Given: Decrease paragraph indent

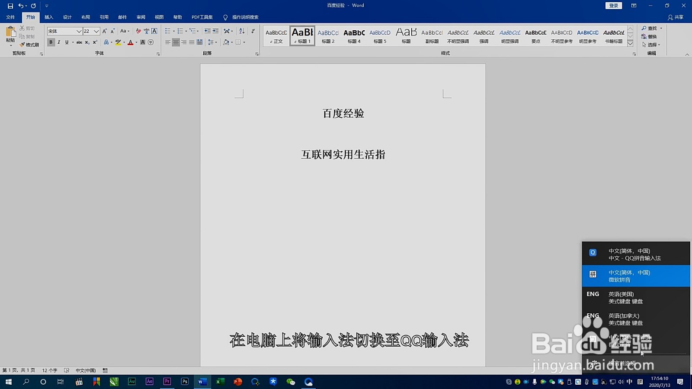Looking at the screenshot, I should 208,31.
